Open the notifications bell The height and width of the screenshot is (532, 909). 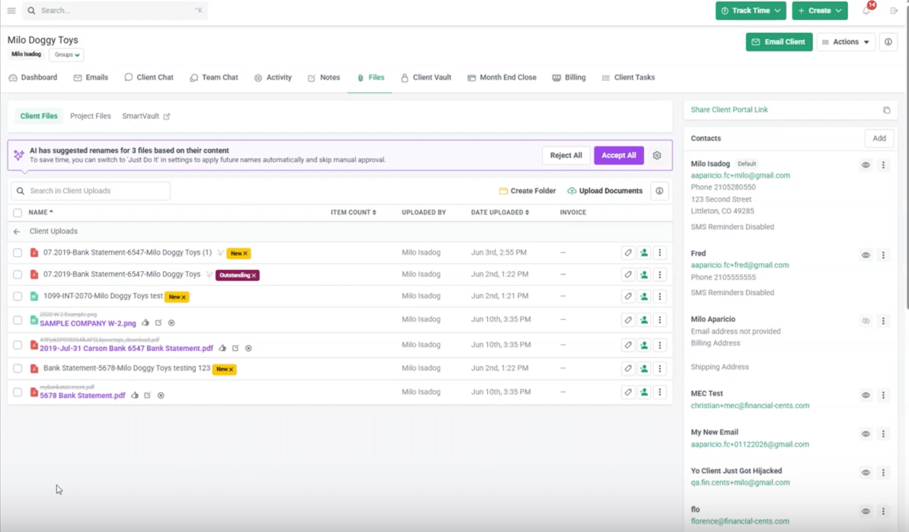click(866, 11)
